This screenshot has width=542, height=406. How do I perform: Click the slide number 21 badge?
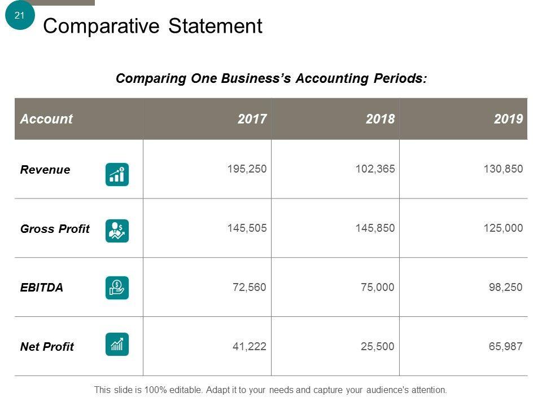pyautogui.click(x=20, y=16)
